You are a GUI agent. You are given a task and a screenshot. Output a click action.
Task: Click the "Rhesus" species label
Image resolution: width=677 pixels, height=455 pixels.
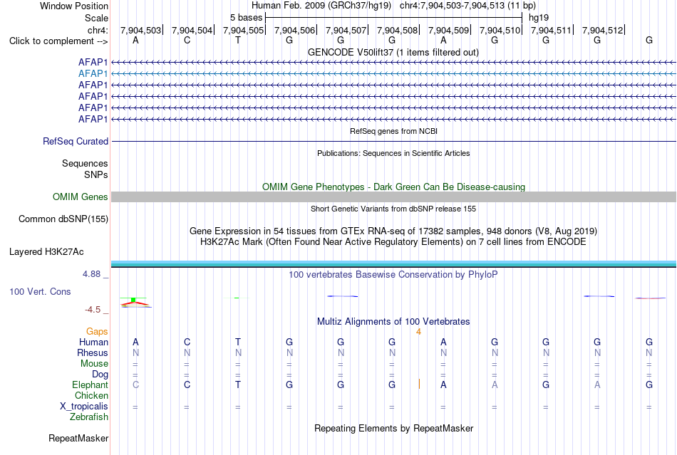[x=93, y=352]
